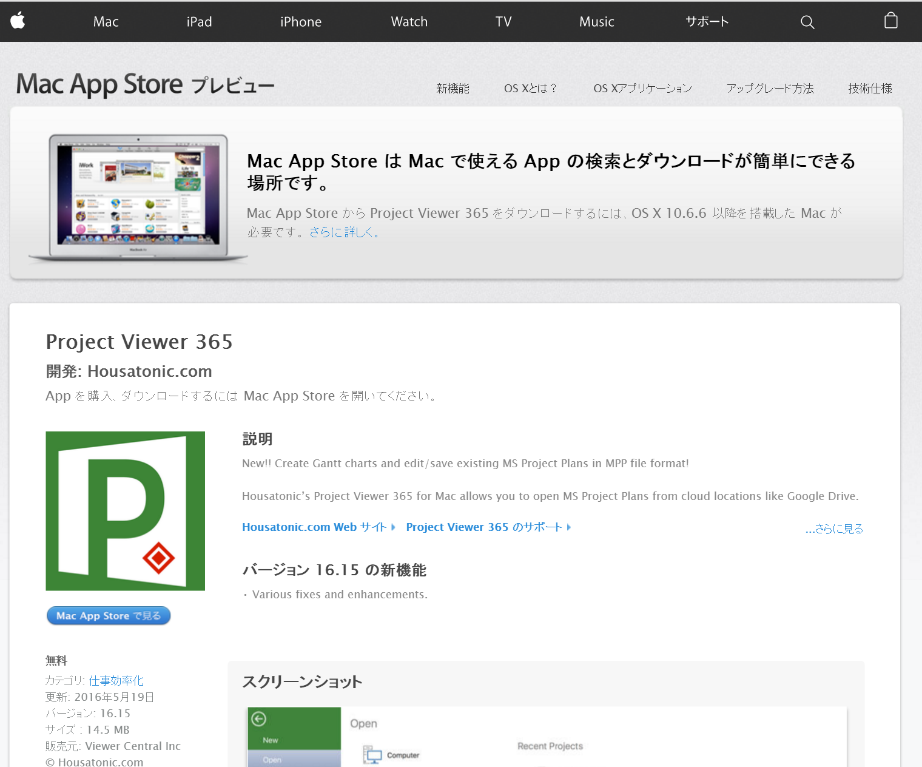Screen dimensions: 922x767
Task: Click the Mac App Store プレビュー heading
Action: [146, 84]
